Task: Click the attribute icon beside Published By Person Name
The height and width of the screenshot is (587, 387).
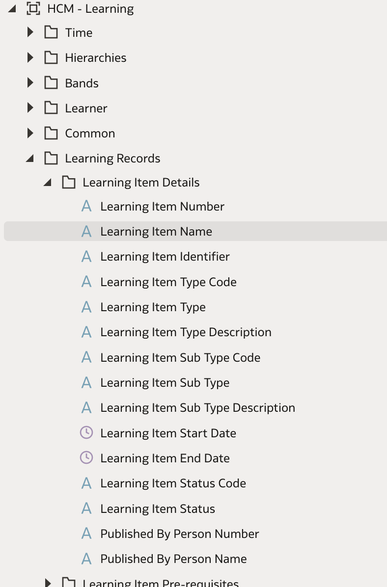Action: [86, 559]
